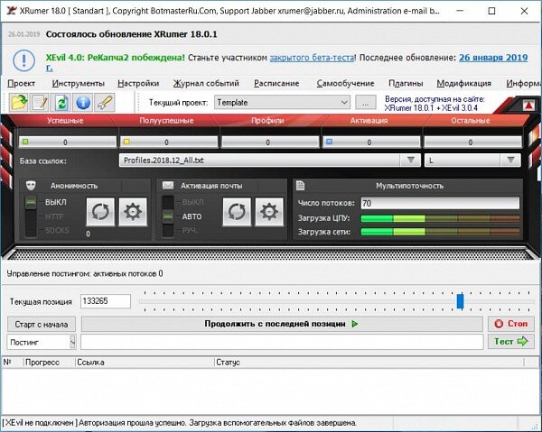Click the Ссылка column header
The image size is (542, 432).
point(145,363)
